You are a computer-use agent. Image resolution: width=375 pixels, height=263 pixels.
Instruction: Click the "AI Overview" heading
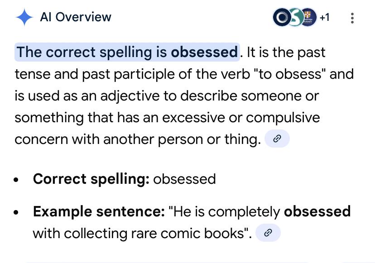point(76,17)
